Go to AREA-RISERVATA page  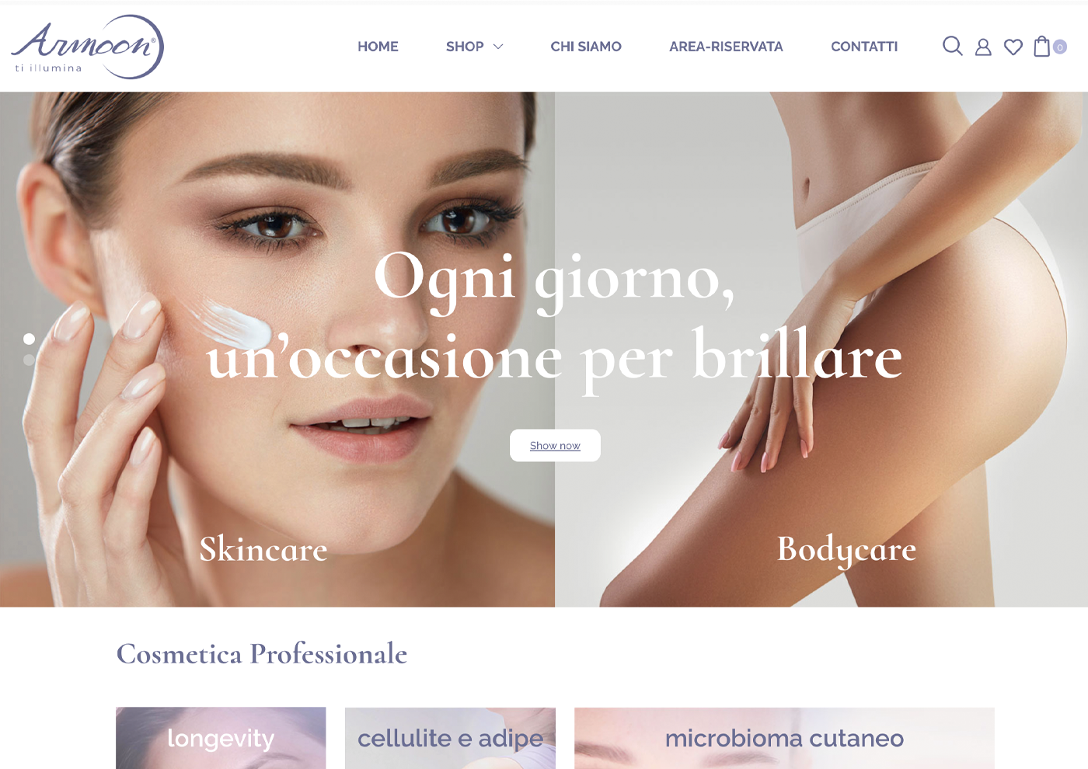point(726,47)
